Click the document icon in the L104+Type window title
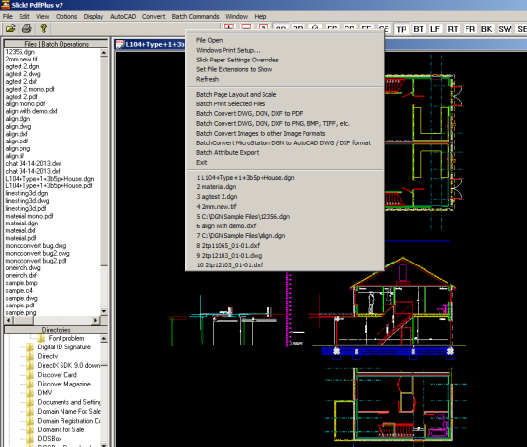Viewport: 527px width, 447px height. (119, 44)
